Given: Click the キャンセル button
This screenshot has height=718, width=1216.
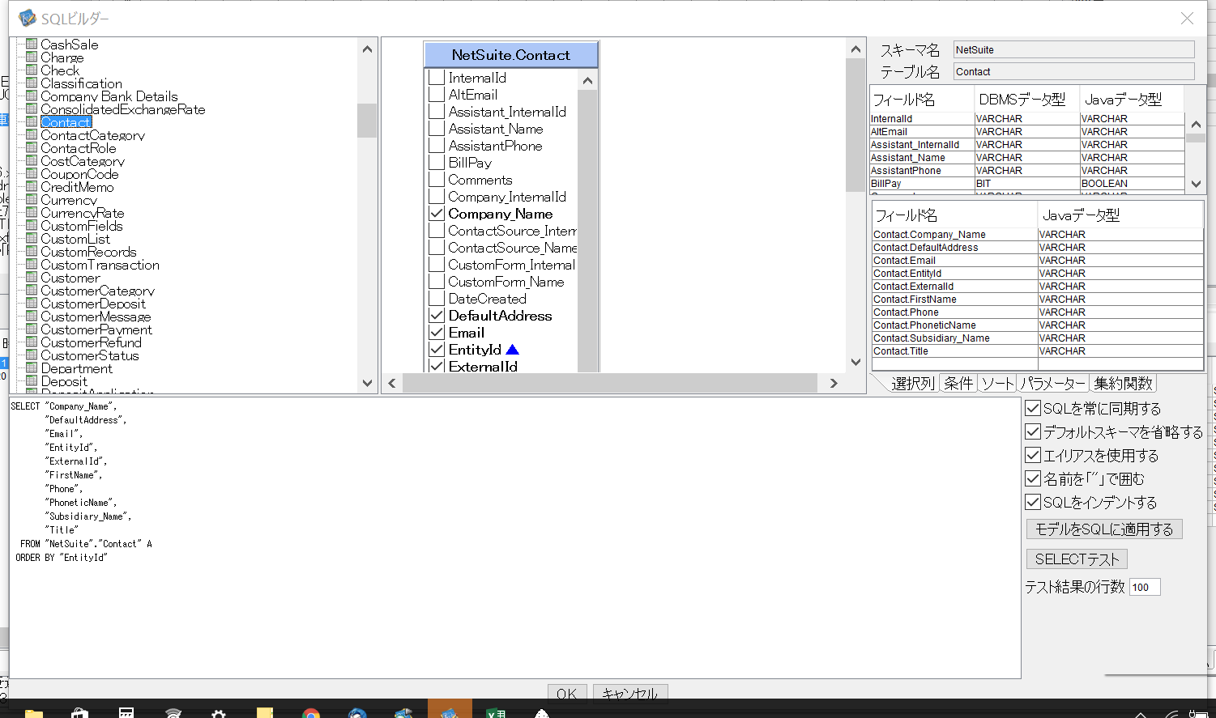Looking at the screenshot, I should coord(630,694).
